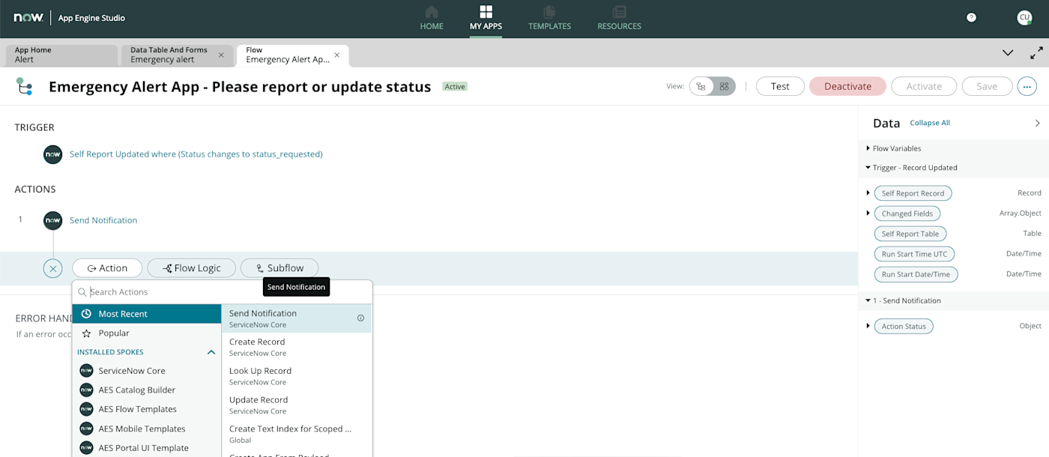
Task: Open the tab list dropdown chevron
Action: click(1008, 53)
